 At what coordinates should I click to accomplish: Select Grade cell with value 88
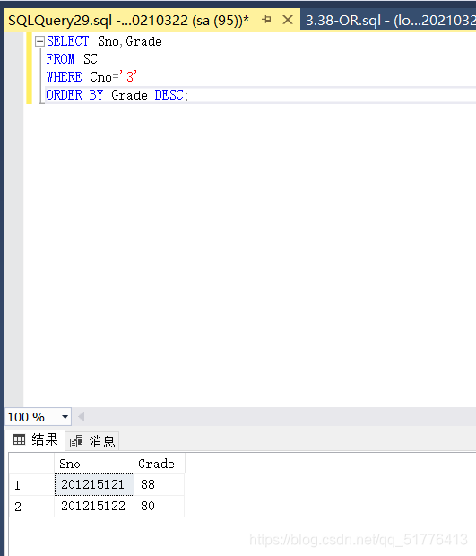160,485
